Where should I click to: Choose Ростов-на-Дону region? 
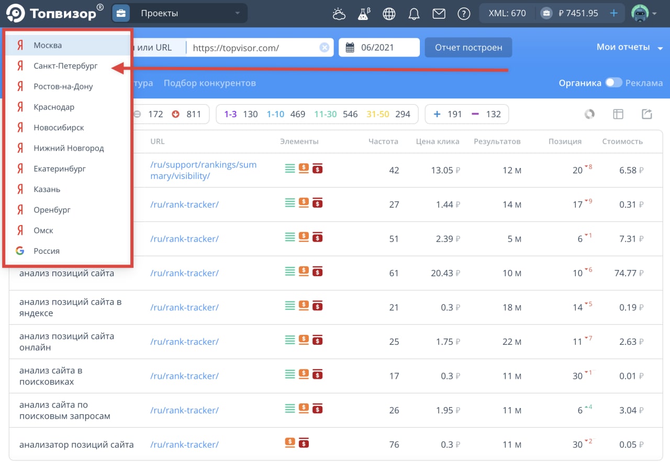(68, 86)
